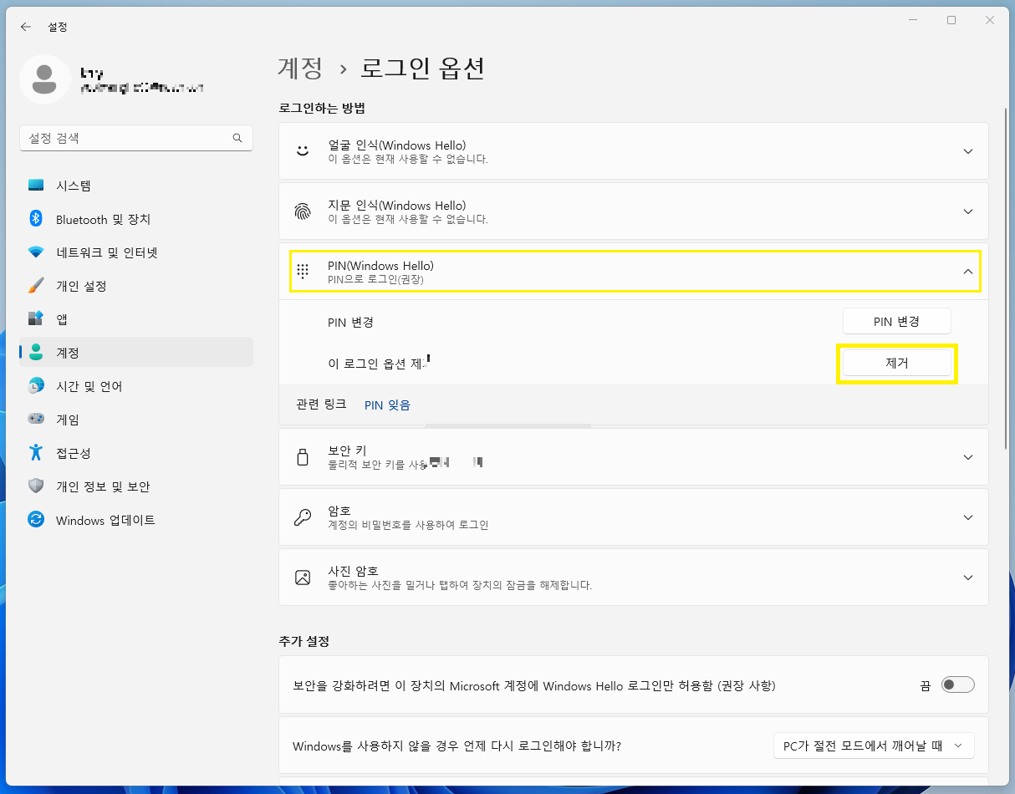The height and width of the screenshot is (794, 1015).
Task: Click the 얼굴 인식(Windows Hello) row title
Action: tap(397, 145)
